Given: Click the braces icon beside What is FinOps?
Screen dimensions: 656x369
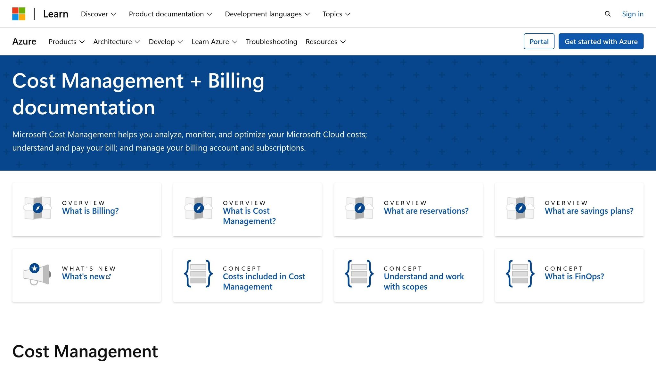Looking at the screenshot, I should coord(520,274).
